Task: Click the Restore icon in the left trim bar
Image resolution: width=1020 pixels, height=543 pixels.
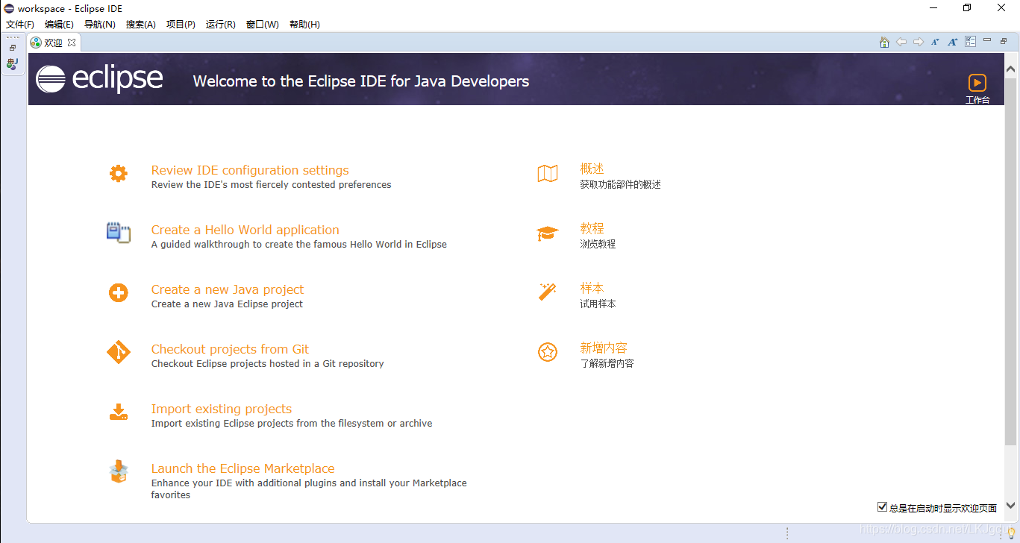Action: point(13,48)
